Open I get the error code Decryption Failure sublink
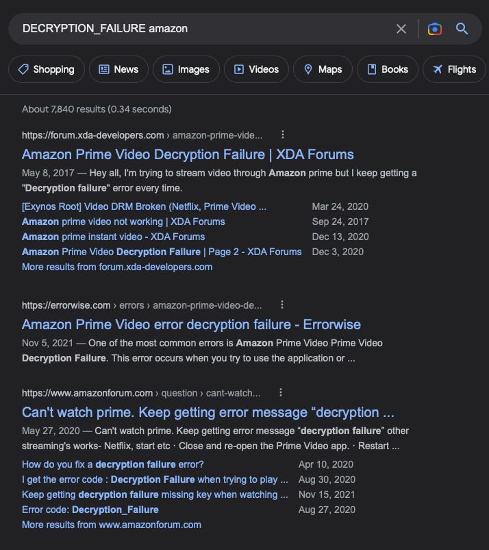489x550 pixels. 155,479
